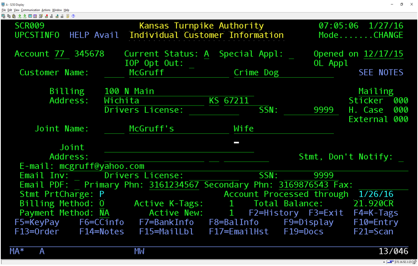Click the Total Balance value 21.920CR

point(373,203)
